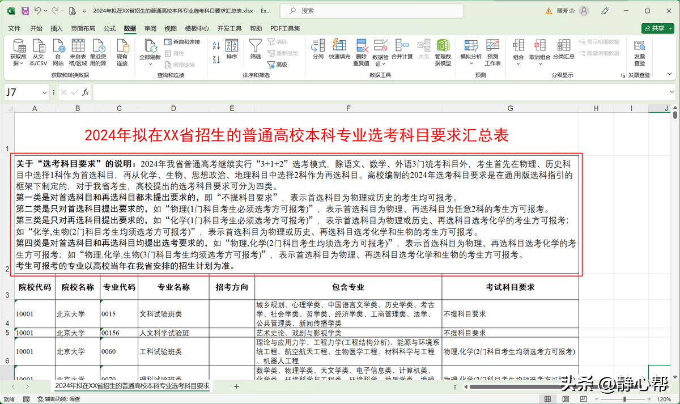680x404 pixels.
Task: Open the Macro recording icon in status bar
Action: [26, 399]
